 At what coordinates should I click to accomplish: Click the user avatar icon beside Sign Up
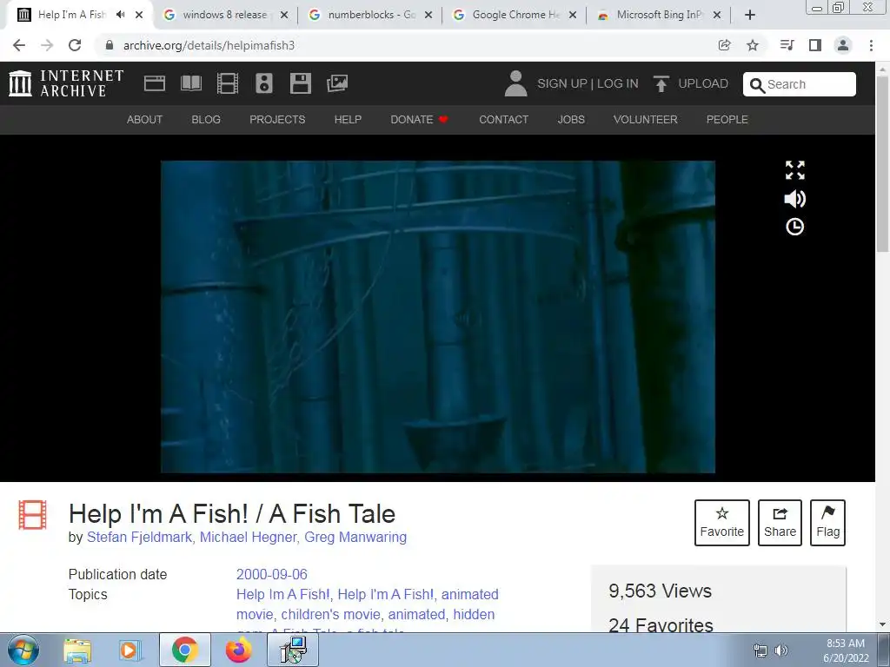(515, 83)
